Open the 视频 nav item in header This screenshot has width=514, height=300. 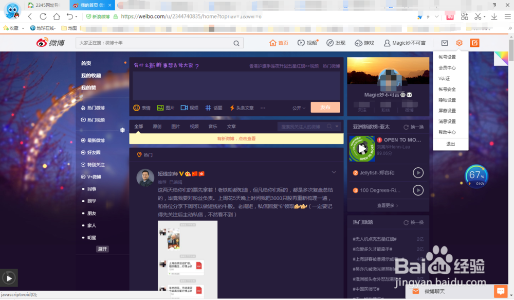(307, 43)
